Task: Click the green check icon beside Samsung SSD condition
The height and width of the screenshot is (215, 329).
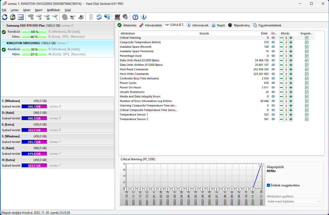Action: click(x=4, y=32)
